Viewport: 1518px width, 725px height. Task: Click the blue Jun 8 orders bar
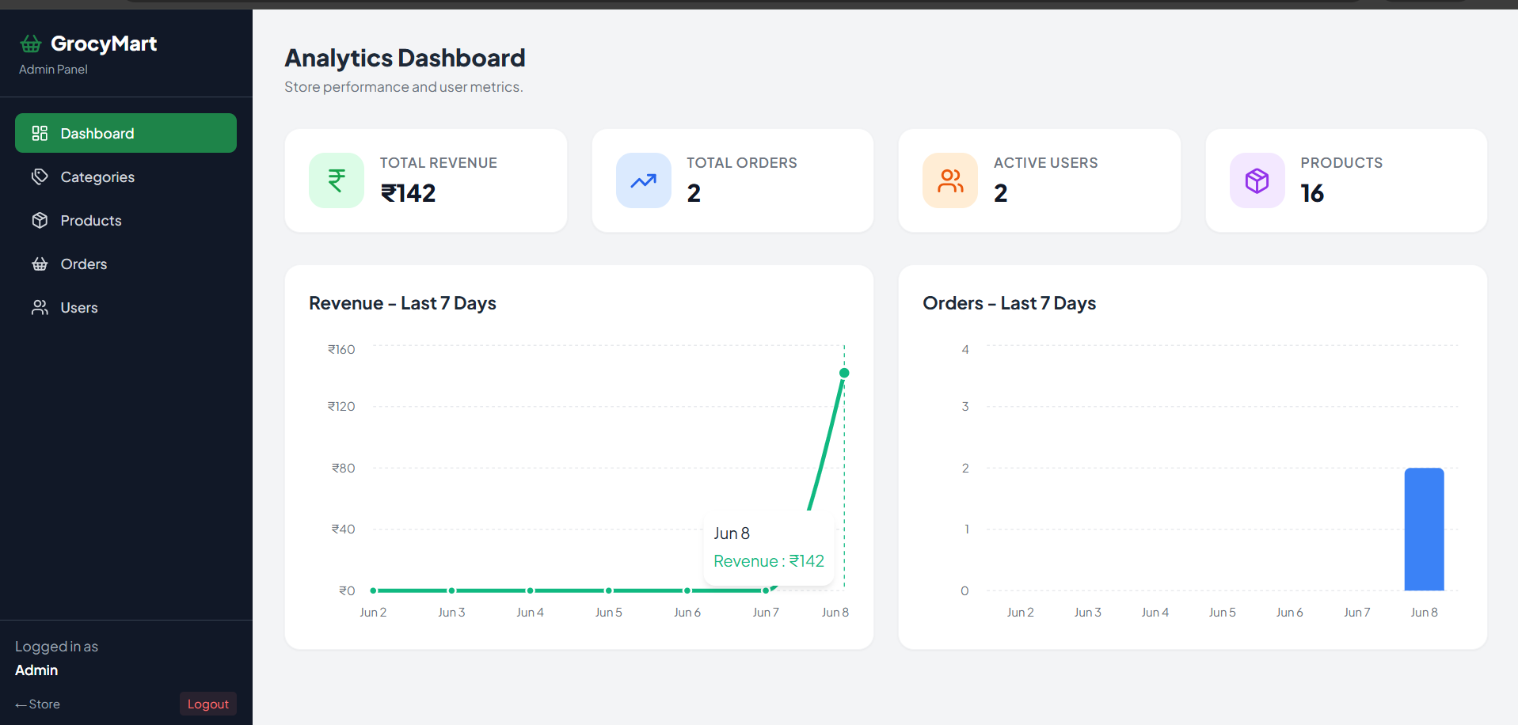[x=1424, y=529]
